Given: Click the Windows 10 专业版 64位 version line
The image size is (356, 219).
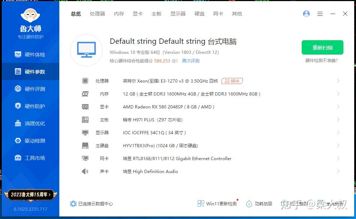Looking at the screenshot, I should coord(164,52).
